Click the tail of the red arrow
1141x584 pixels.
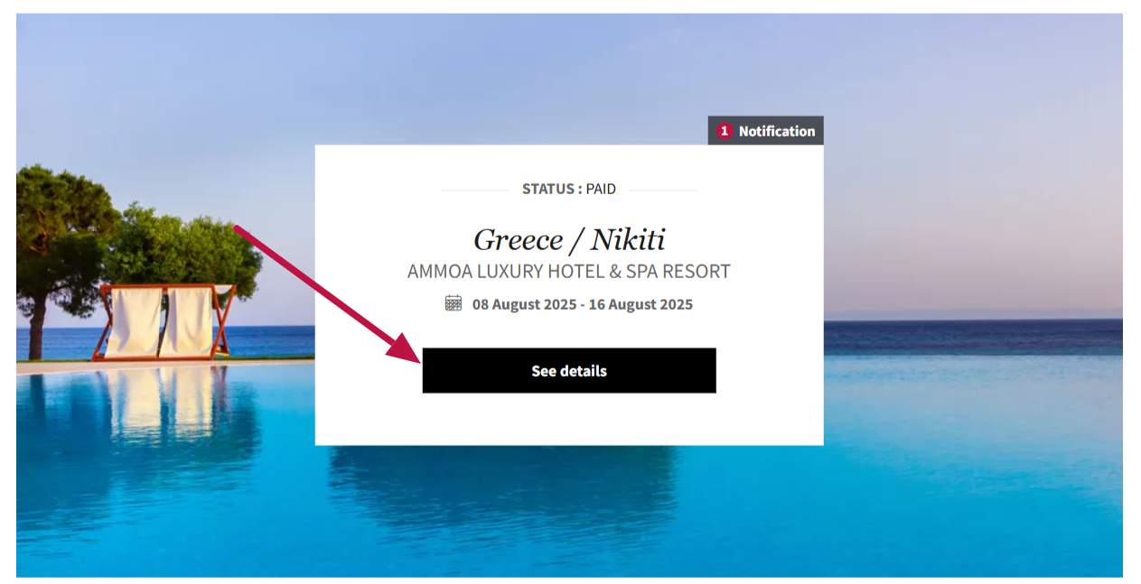coord(238,228)
